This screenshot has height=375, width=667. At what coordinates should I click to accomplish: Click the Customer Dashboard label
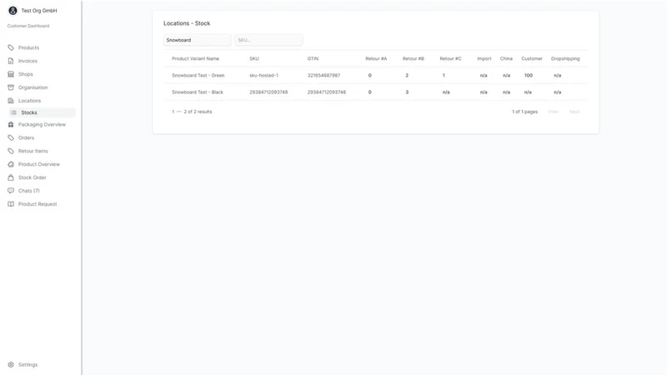tap(28, 26)
